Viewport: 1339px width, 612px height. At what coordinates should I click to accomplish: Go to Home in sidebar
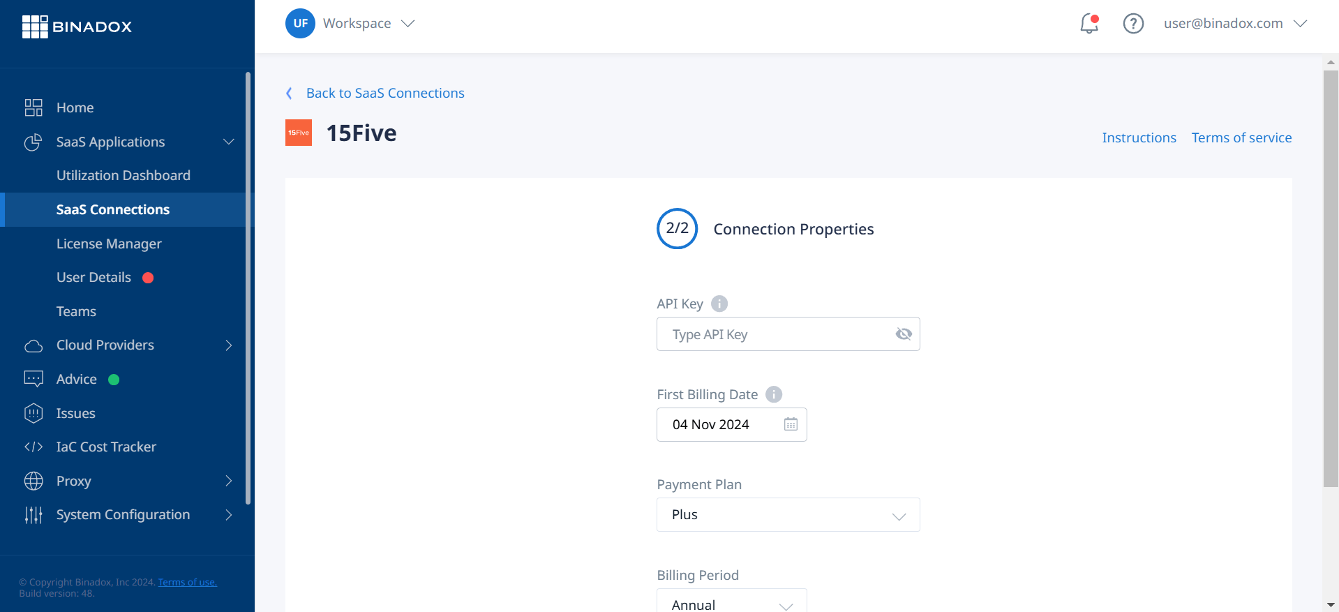[x=75, y=107]
